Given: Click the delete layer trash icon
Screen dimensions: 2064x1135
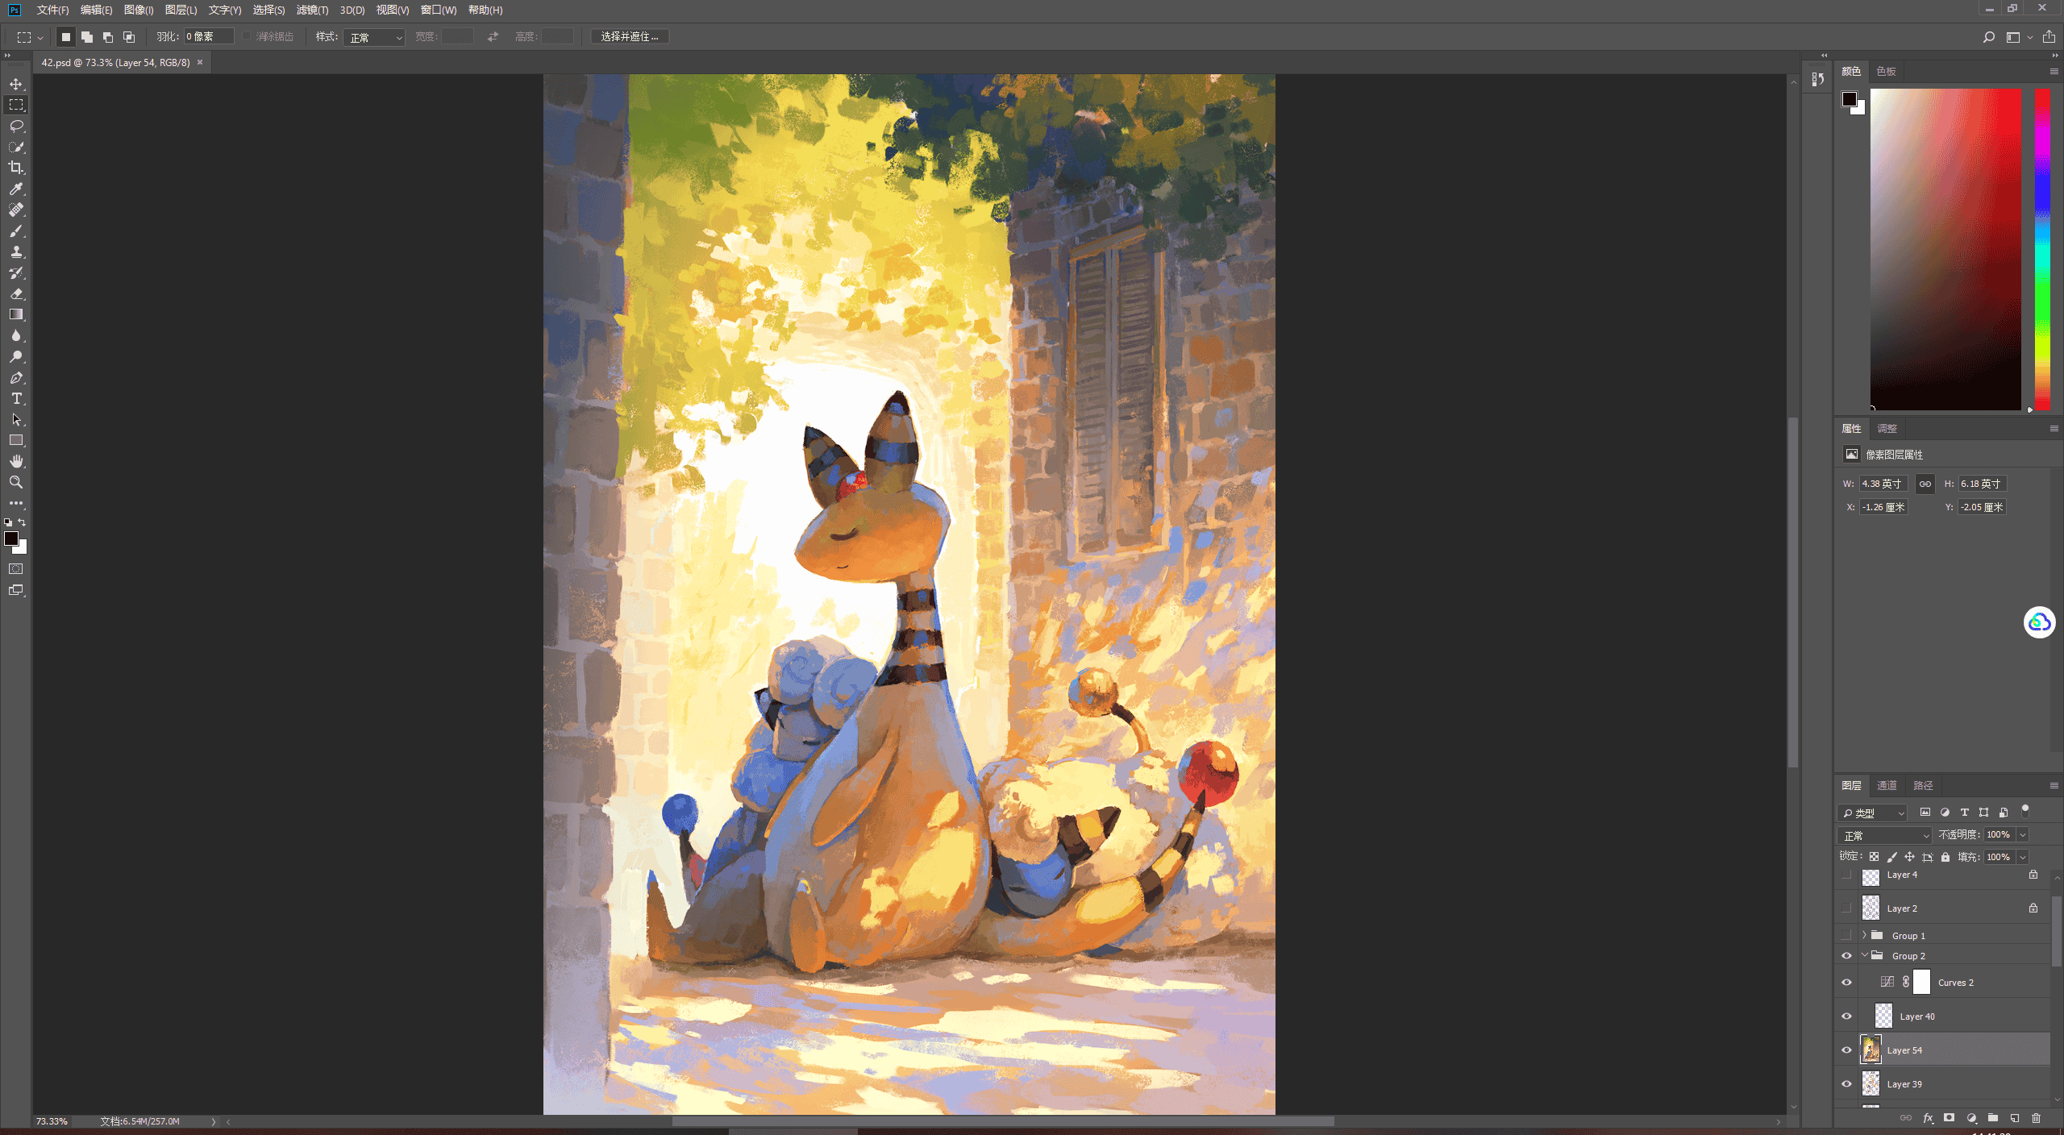Looking at the screenshot, I should click(x=2036, y=1118).
